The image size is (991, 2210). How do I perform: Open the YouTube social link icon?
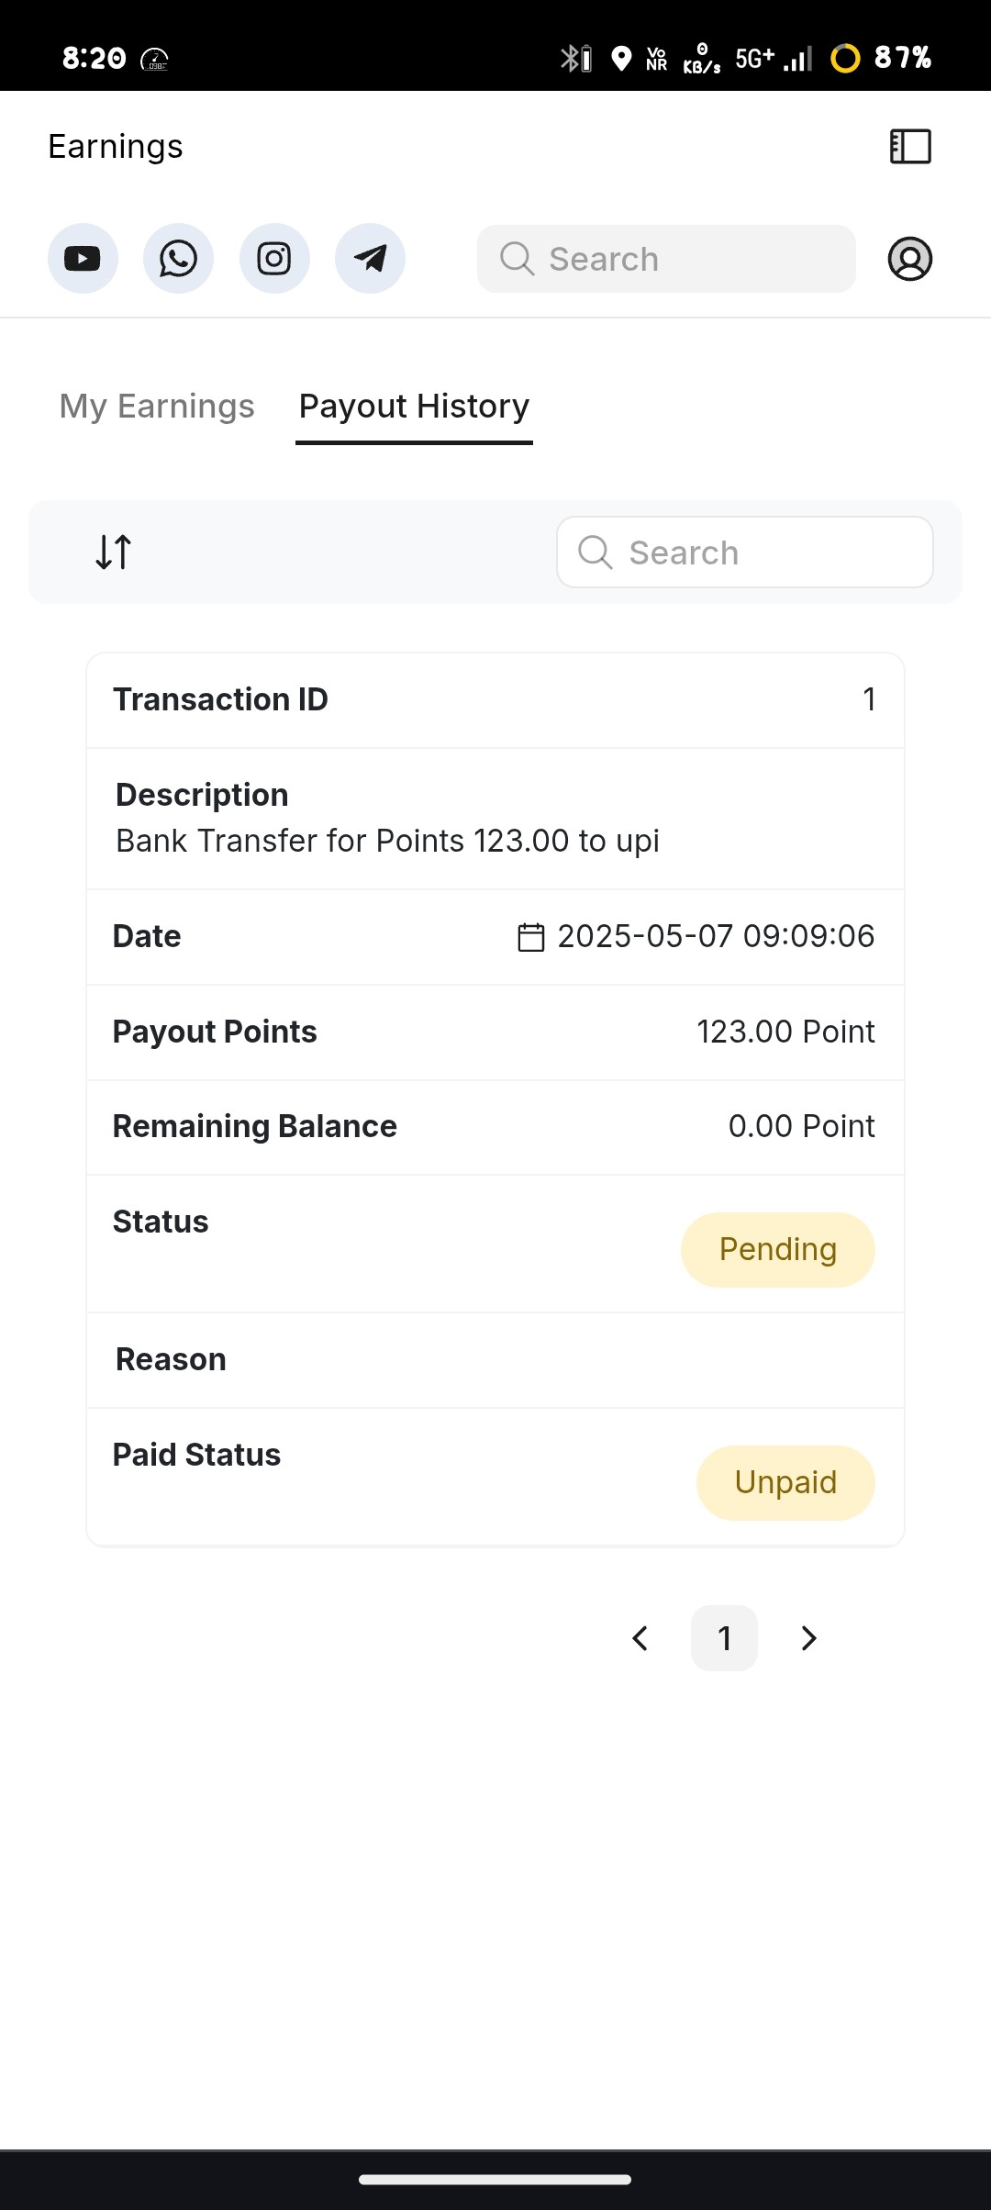pyautogui.click(x=83, y=259)
